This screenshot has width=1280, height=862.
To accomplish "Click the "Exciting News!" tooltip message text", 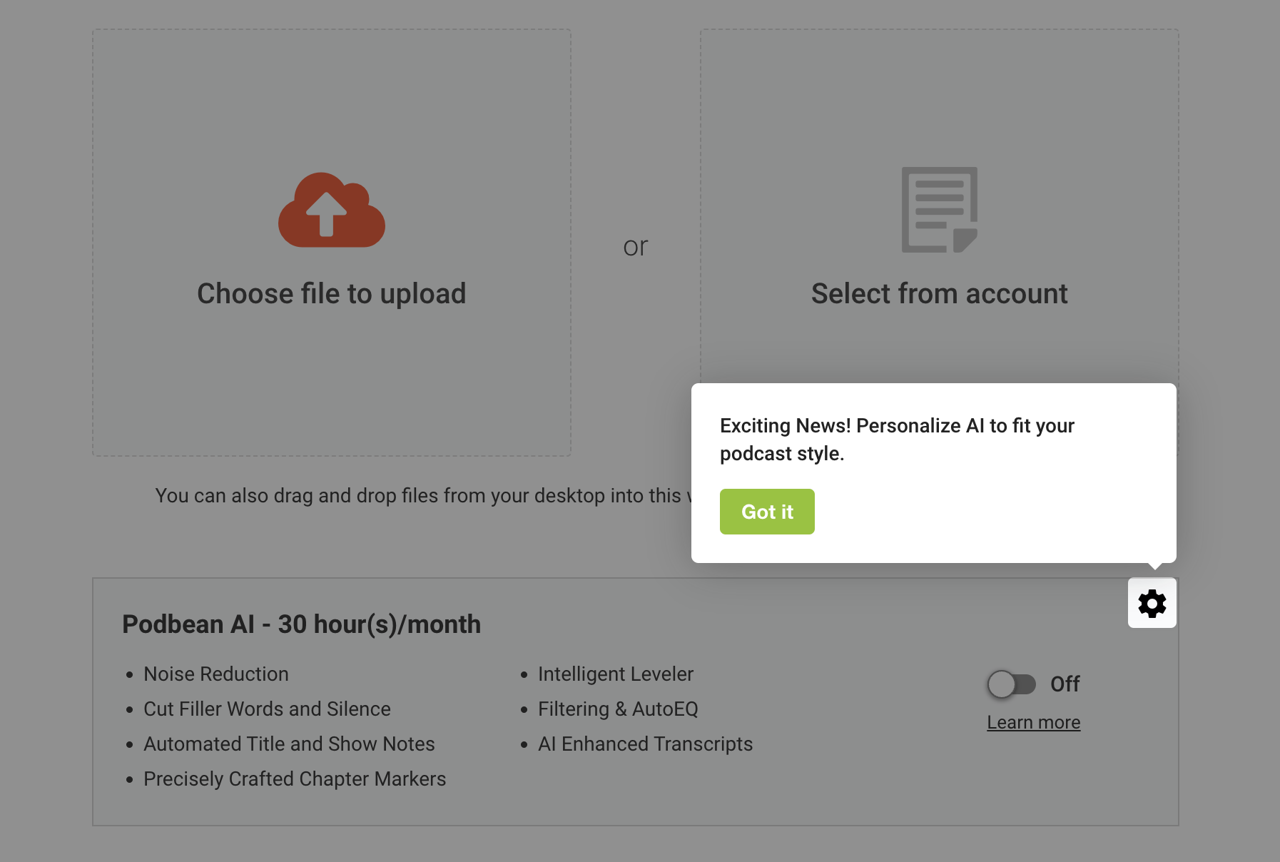I will pyautogui.click(x=897, y=440).
